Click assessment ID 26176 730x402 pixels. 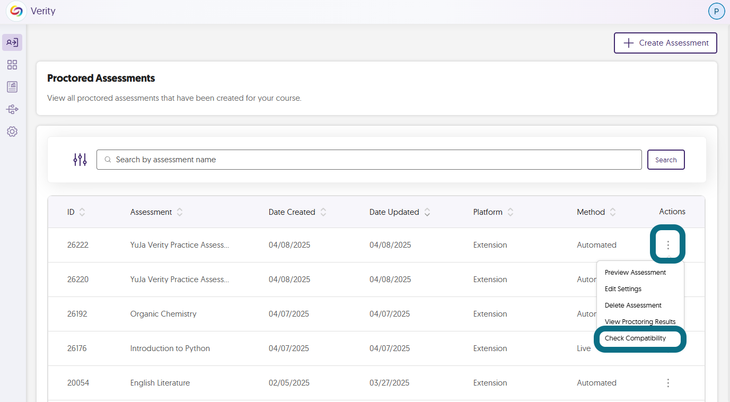pyautogui.click(x=77, y=348)
